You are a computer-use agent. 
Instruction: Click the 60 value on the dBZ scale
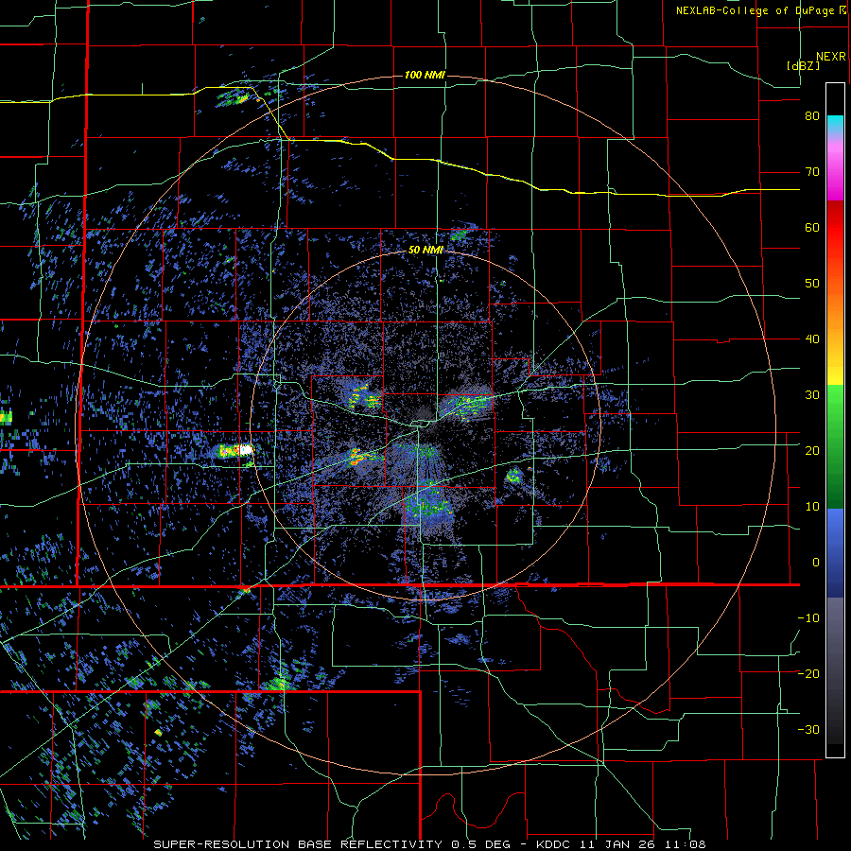pyautogui.click(x=812, y=227)
